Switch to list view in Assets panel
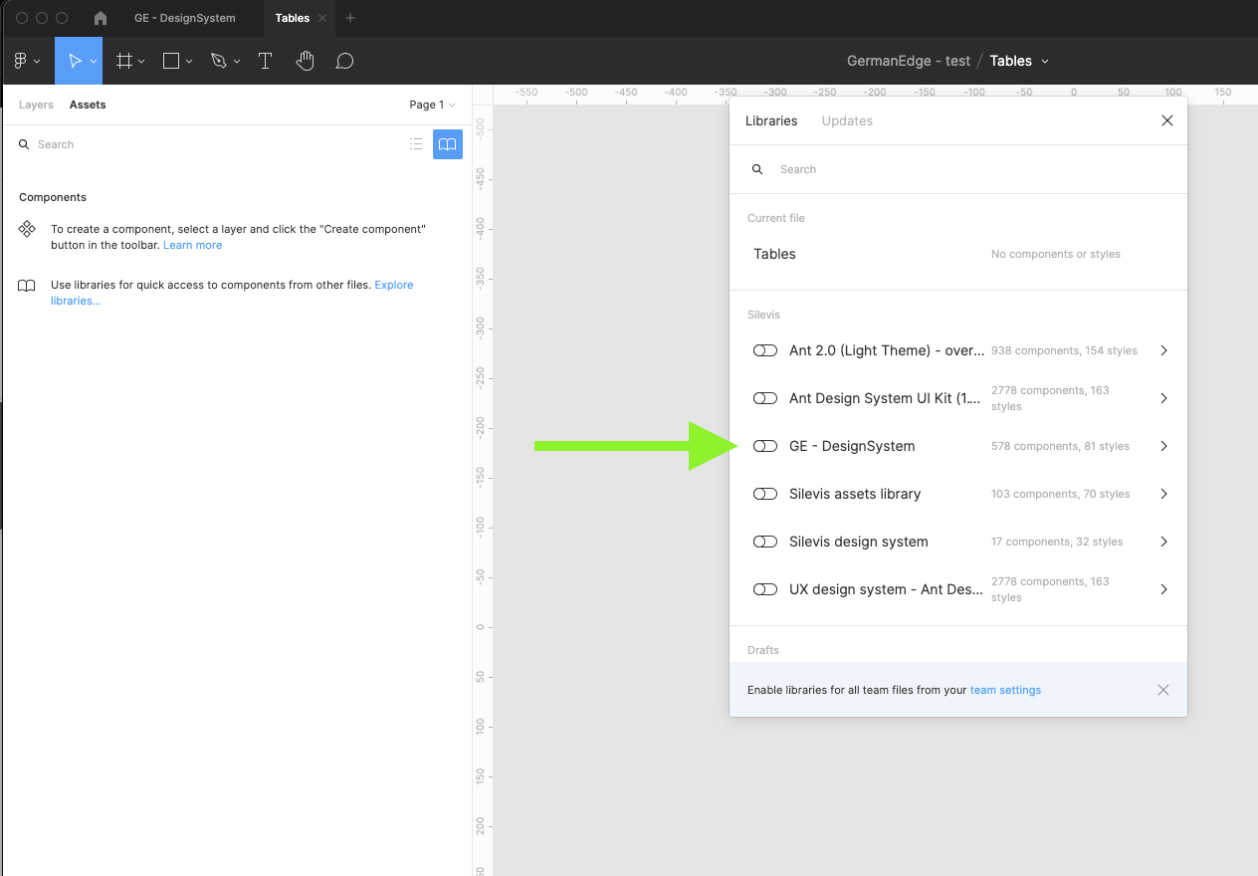The width and height of the screenshot is (1258, 876). 416,144
